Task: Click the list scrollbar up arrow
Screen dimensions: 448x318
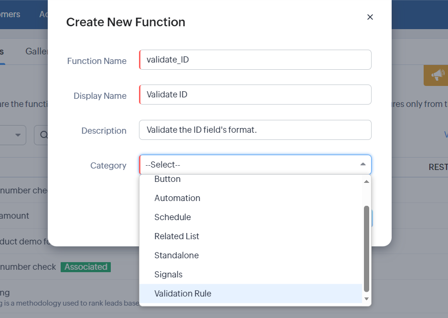Action: coord(366,181)
